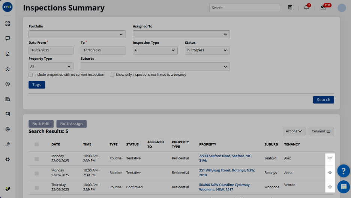Select the Seaford Road row checkbox
351x198 pixels.
37,159
